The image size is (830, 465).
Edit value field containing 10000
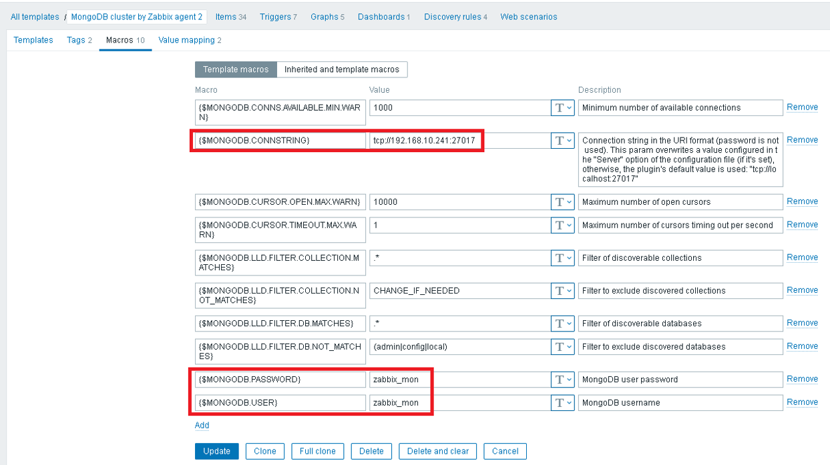point(460,201)
